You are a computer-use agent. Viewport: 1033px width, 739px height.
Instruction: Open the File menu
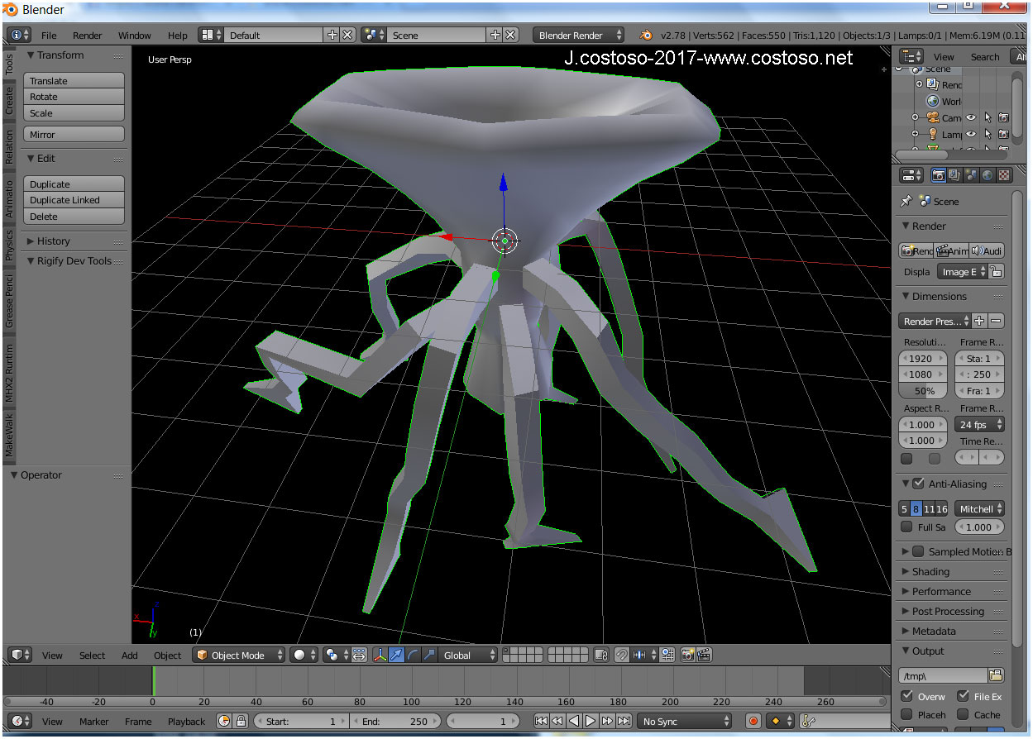click(x=49, y=36)
